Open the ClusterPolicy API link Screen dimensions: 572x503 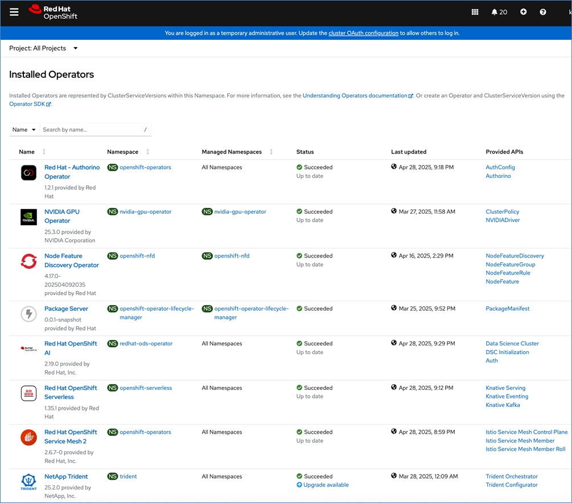tap(503, 211)
